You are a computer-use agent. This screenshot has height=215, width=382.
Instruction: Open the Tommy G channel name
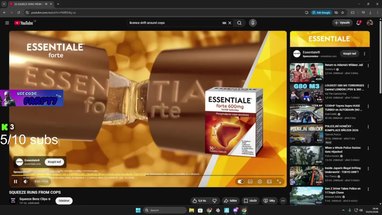(330, 69)
